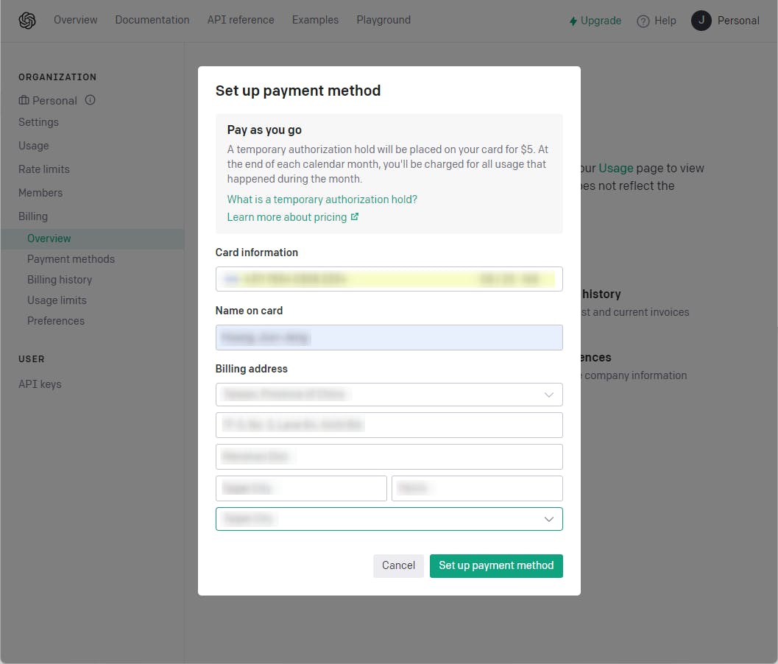778x664 pixels.
Task: Expand the billing country dropdown
Action: pos(548,395)
